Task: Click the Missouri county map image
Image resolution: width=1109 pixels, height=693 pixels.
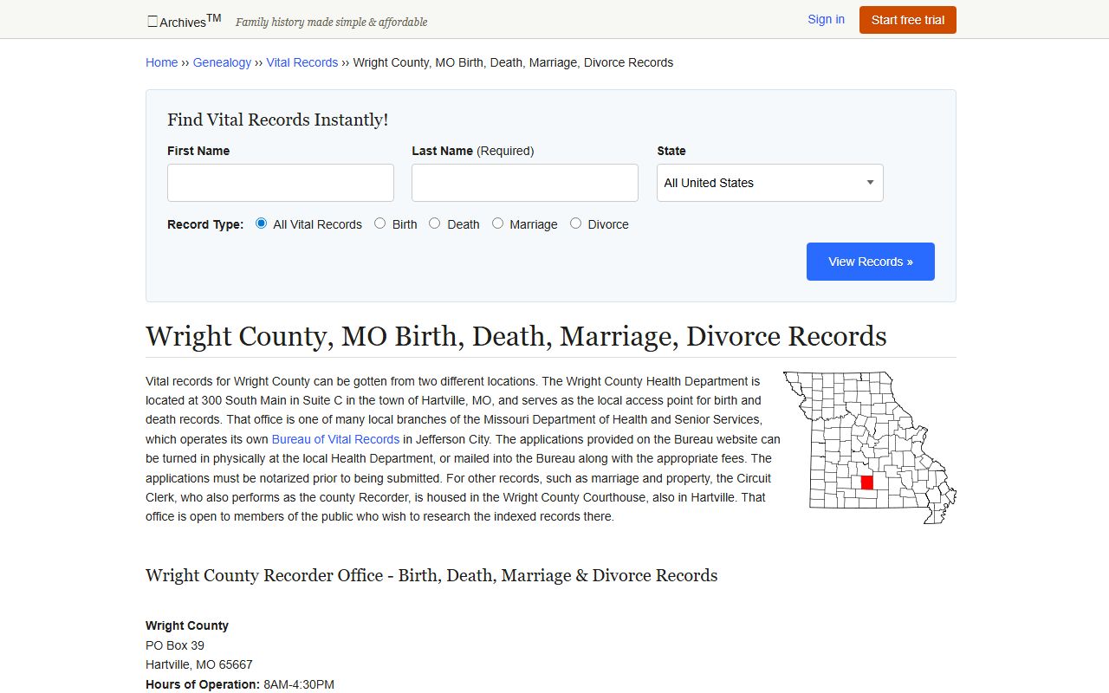Action: click(869, 447)
